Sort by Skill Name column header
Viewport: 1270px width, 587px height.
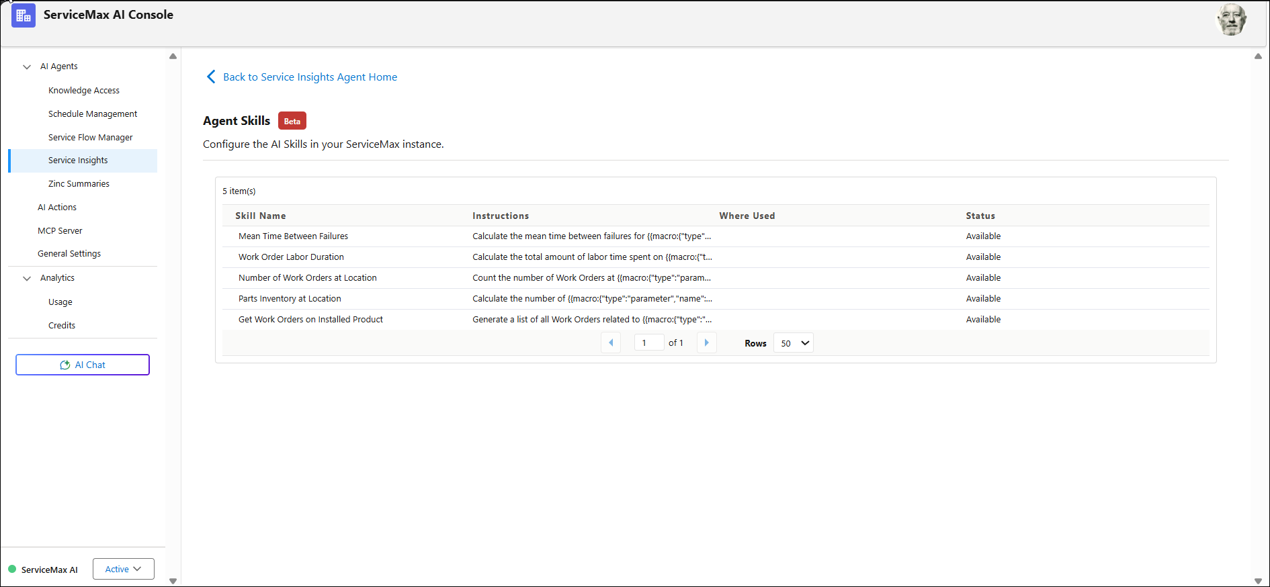pyautogui.click(x=261, y=216)
